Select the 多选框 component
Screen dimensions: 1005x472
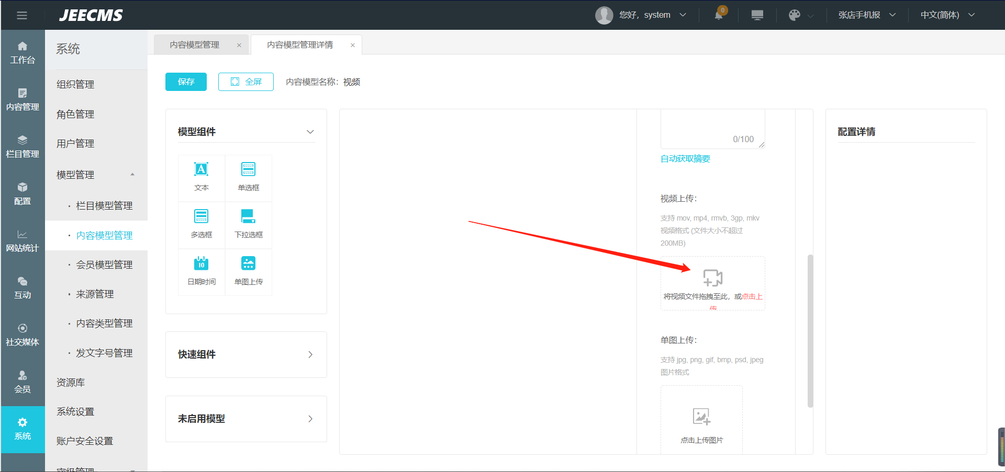202,225
